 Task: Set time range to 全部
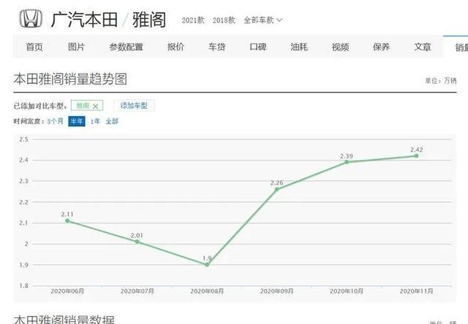coord(112,121)
